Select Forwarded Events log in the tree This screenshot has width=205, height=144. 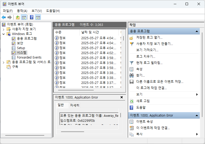pyautogui.click(x=29, y=57)
